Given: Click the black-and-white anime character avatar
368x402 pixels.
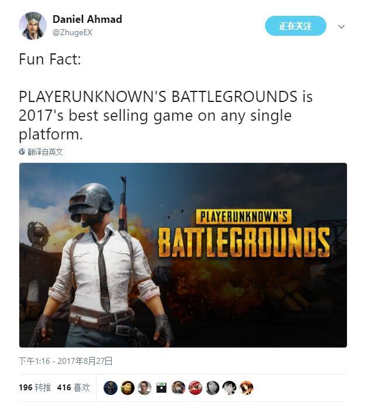Looking at the screenshot, I should click(x=229, y=388).
